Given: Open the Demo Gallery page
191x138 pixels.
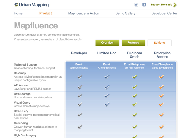Looking at the screenshot, I should [125, 13].
